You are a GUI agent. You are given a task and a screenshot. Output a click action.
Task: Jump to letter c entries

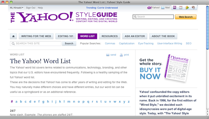point(25,102)
